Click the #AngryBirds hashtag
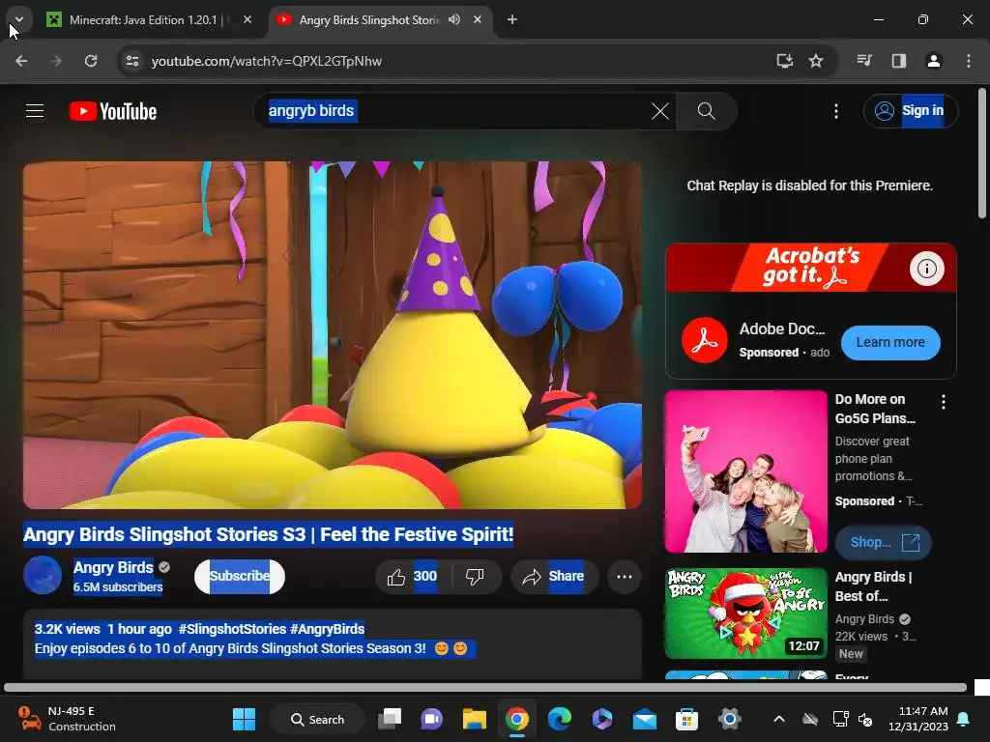The height and width of the screenshot is (742, 990). click(x=327, y=629)
